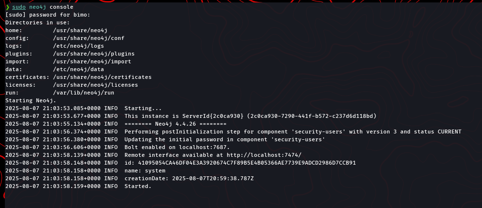Click the data path /etc/neo4j/data
Screen dimensions: 482x208
tap(78, 69)
